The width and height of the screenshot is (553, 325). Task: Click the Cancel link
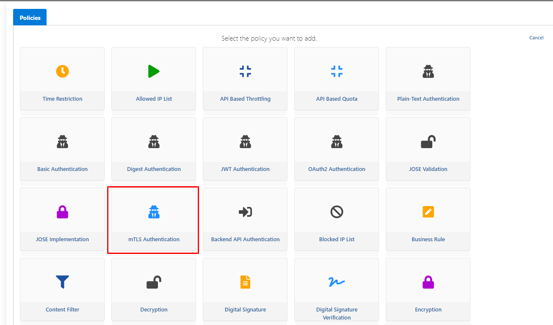(x=536, y=38)
